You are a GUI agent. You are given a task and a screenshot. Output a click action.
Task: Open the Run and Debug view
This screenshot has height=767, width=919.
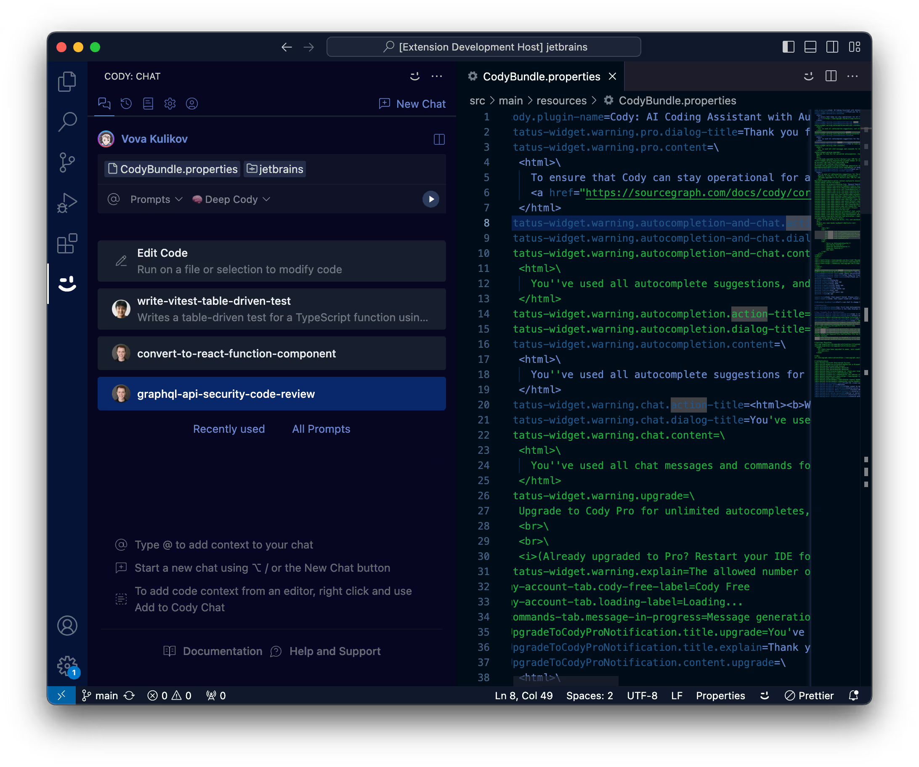tap(67, 202)
